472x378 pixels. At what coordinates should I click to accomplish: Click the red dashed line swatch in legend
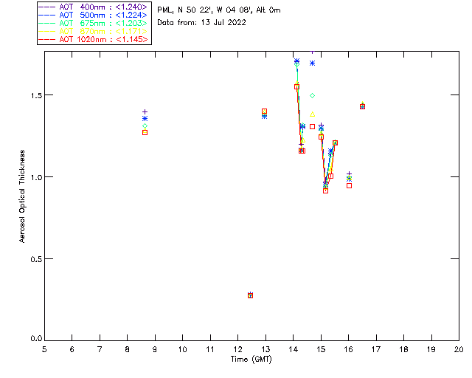(x=47, y=39)
